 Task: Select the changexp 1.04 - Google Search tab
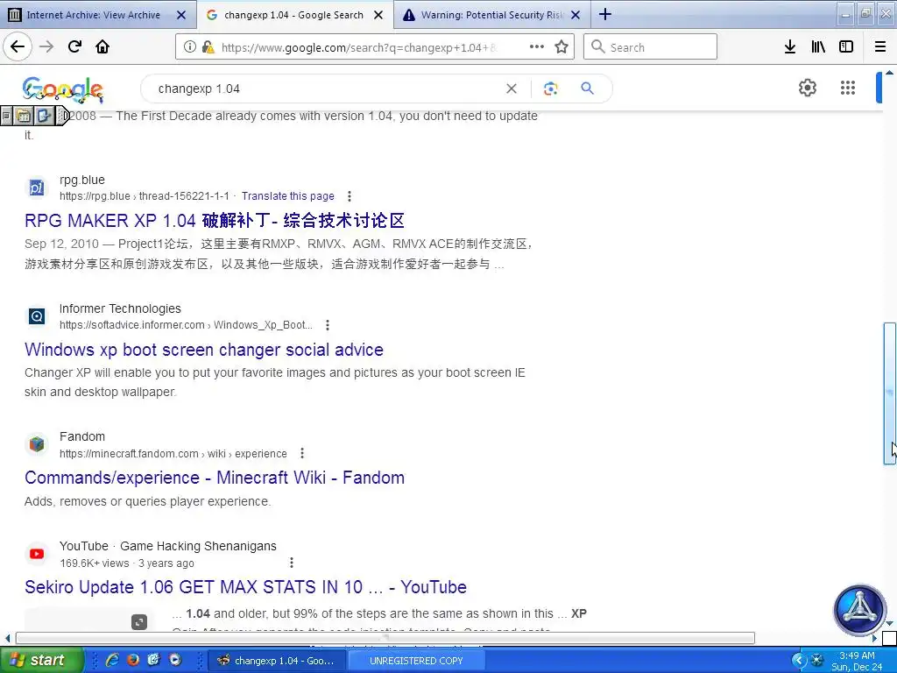pos(293,15)
